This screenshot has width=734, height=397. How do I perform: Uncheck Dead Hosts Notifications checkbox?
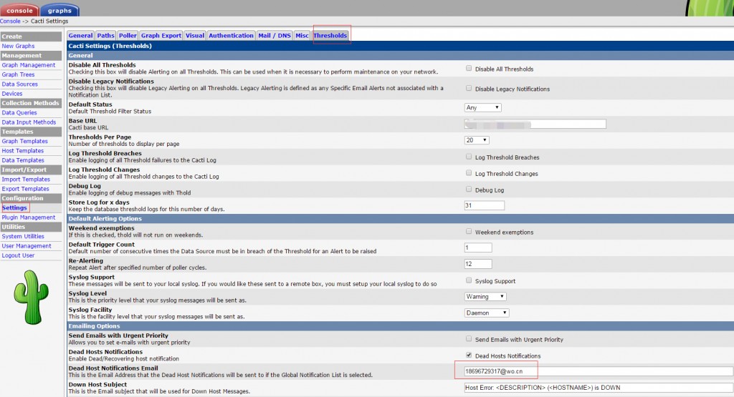[469, 355]
